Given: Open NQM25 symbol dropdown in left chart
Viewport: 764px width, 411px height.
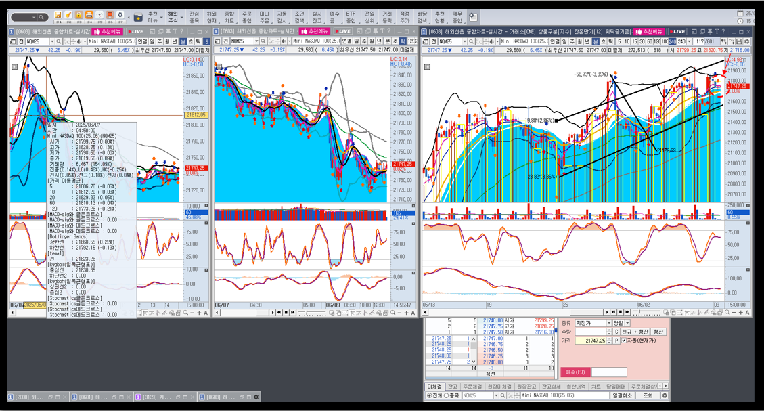Looking at the screenshot, I should click(x=52, y=41).
